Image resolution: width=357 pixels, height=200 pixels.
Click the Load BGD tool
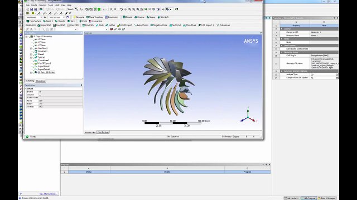point(59,25)
